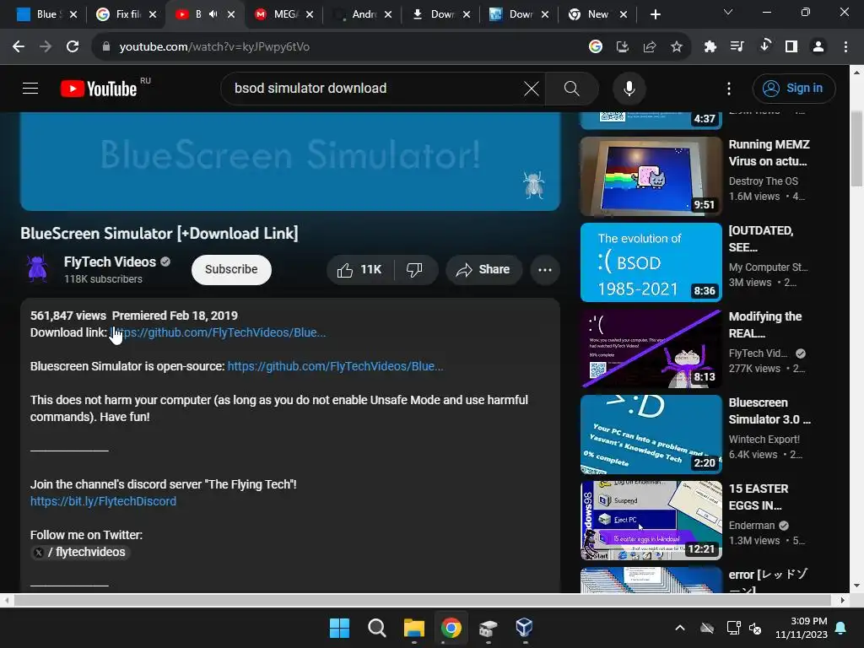Open The evolution of BSOD thumbnail

click(x=651, y=262)
